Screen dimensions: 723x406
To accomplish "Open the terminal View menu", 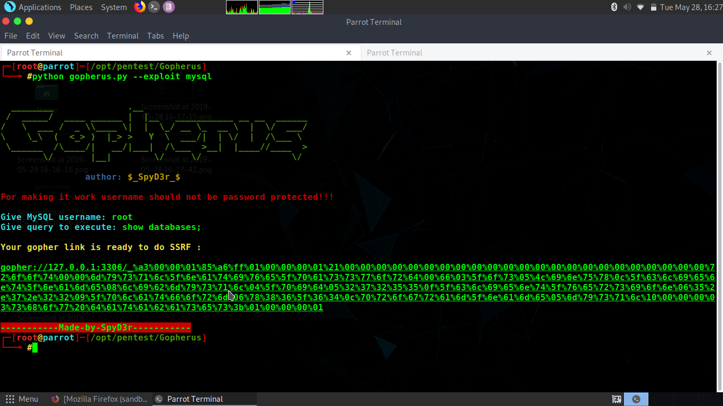I will coord(57,36).
